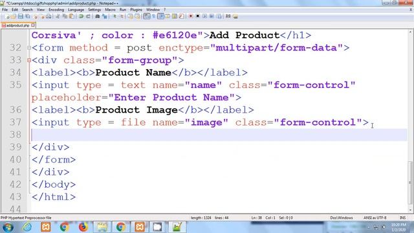414x233 pixels.
Task: Click the Open file toolbar icon
Action: [x=14, y=16]
